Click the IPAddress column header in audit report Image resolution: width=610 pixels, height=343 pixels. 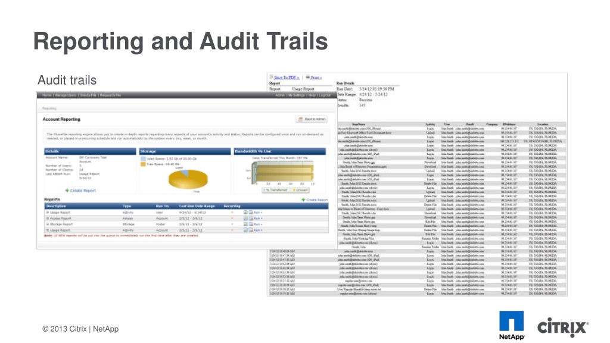(509, 124)
